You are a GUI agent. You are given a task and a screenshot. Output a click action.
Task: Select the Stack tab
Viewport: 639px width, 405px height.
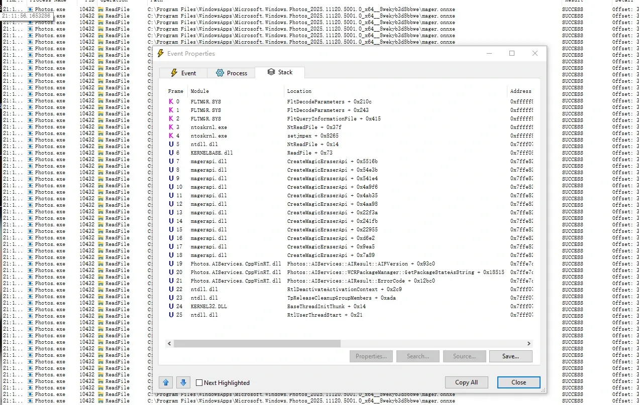pos(280,72)
